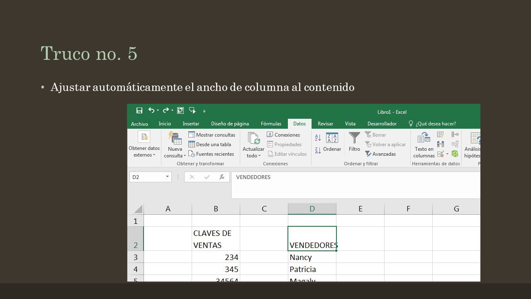Image resolution: width=531 pixels, height=299 pixels.
Task: Open the Desarrollador tab
Action: [x=382, y=124]
